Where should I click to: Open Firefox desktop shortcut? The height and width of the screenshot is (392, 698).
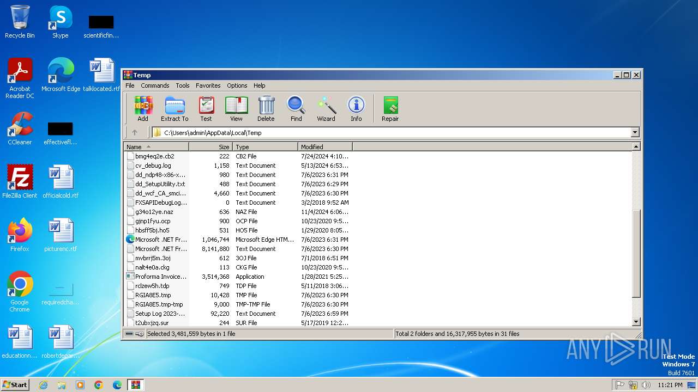(x=20, y=235)
